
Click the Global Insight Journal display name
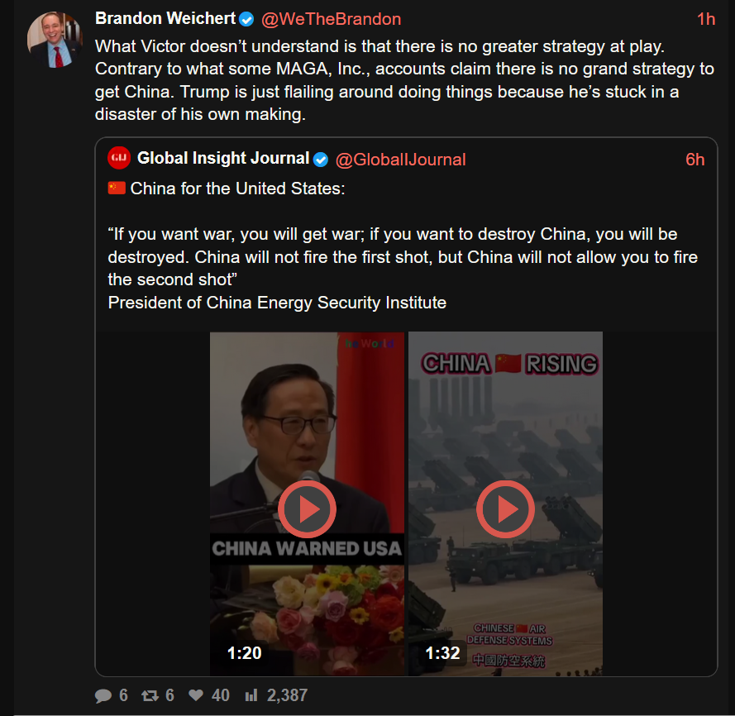[x=223, y=159]
